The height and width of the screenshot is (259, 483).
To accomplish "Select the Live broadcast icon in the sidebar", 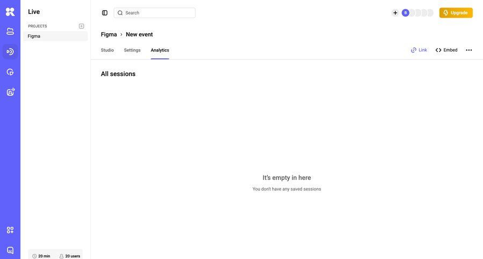I will click(x=10, y=51).
